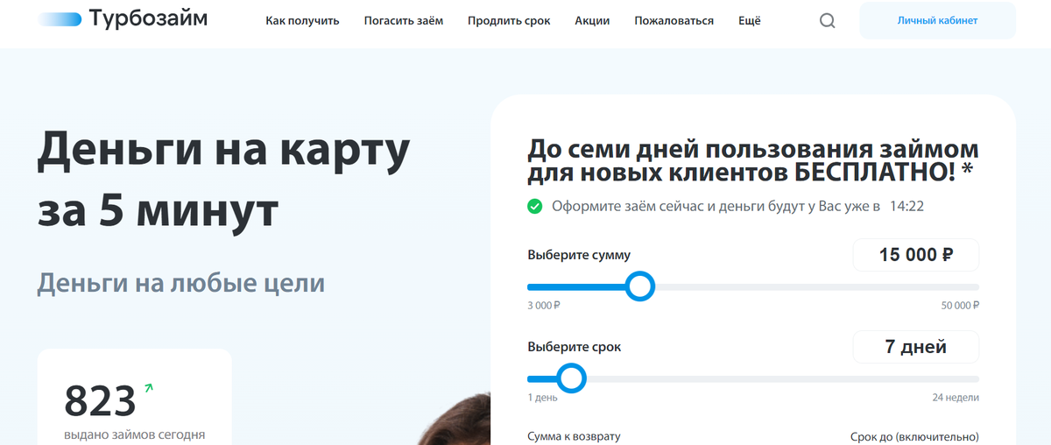Go to Погасить заём

(x=404, y=21)
